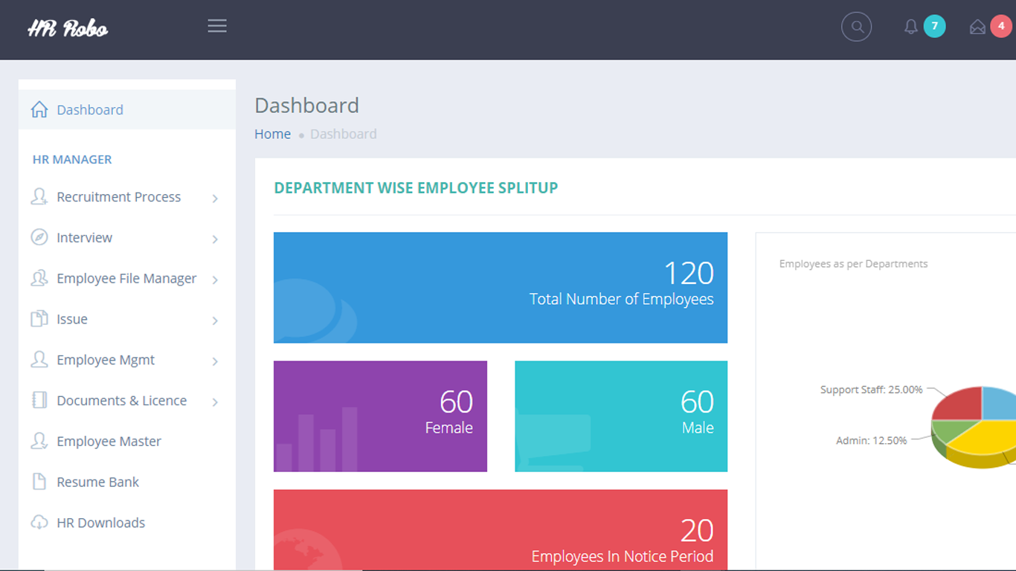The height and width of the screenshot is (571, 1016).
Task: Open the search magnifier icon
Action: (856, 27)
